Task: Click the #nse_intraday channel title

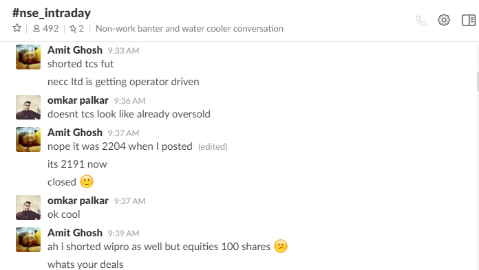Action: (x=52, y=13)
